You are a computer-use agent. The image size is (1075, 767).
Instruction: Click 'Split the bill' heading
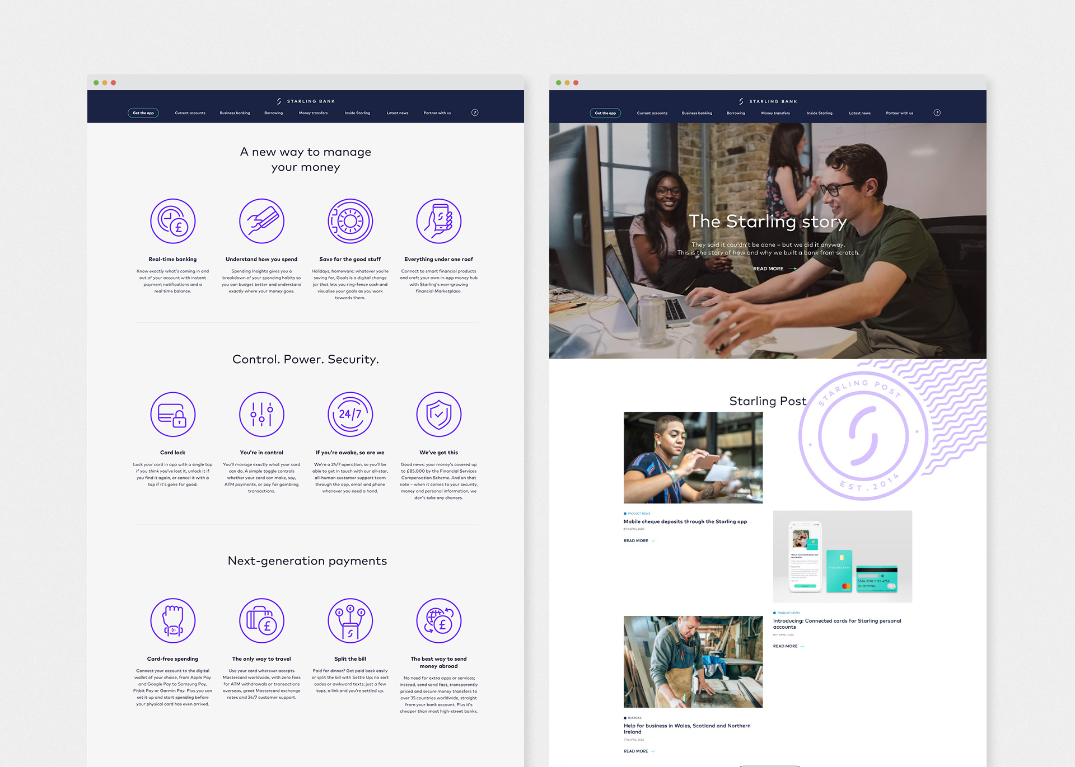click(x=350, y=659)
